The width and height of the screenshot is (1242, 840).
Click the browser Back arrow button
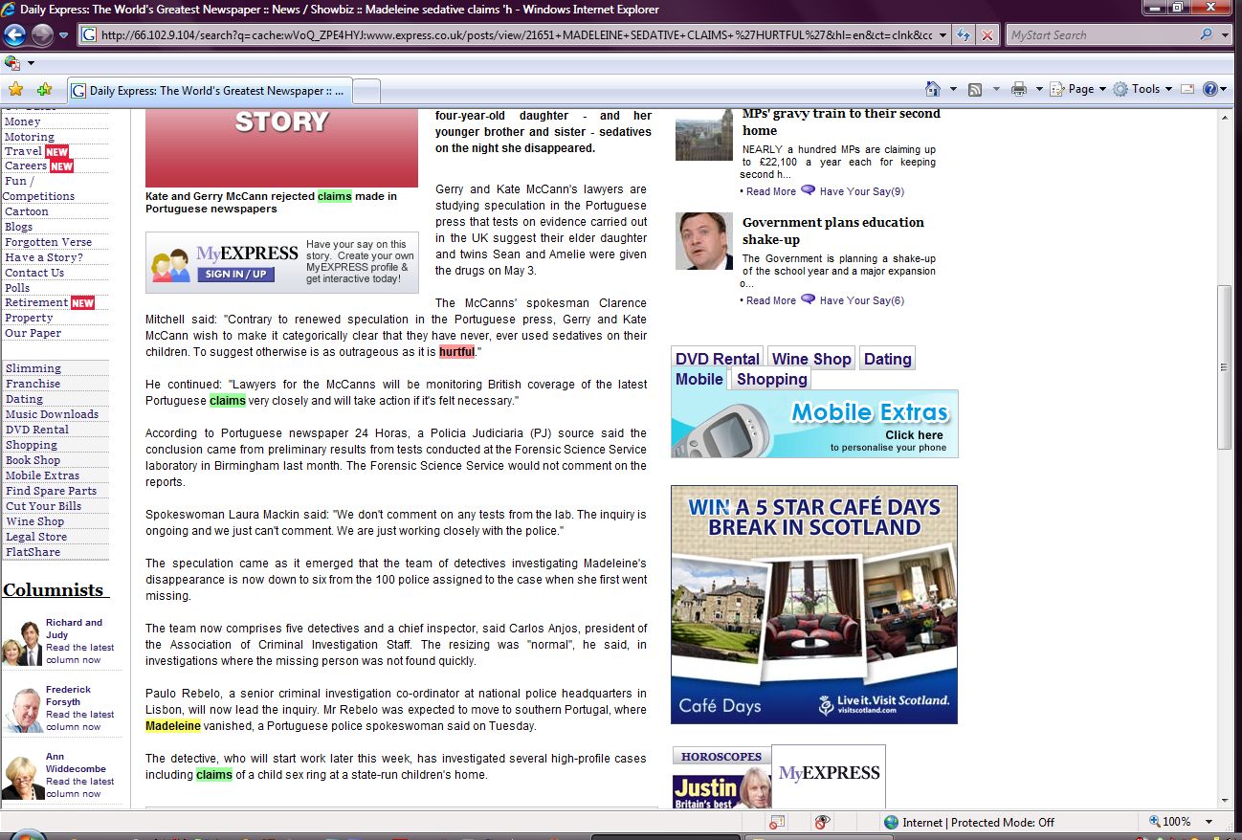(14, 35)
